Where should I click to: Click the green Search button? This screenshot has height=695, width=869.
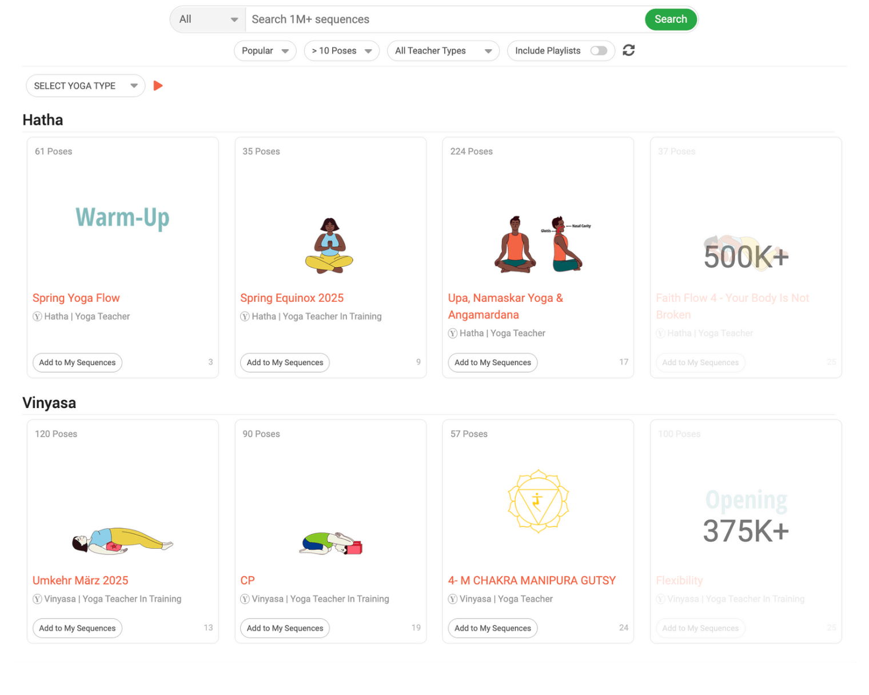670,19
